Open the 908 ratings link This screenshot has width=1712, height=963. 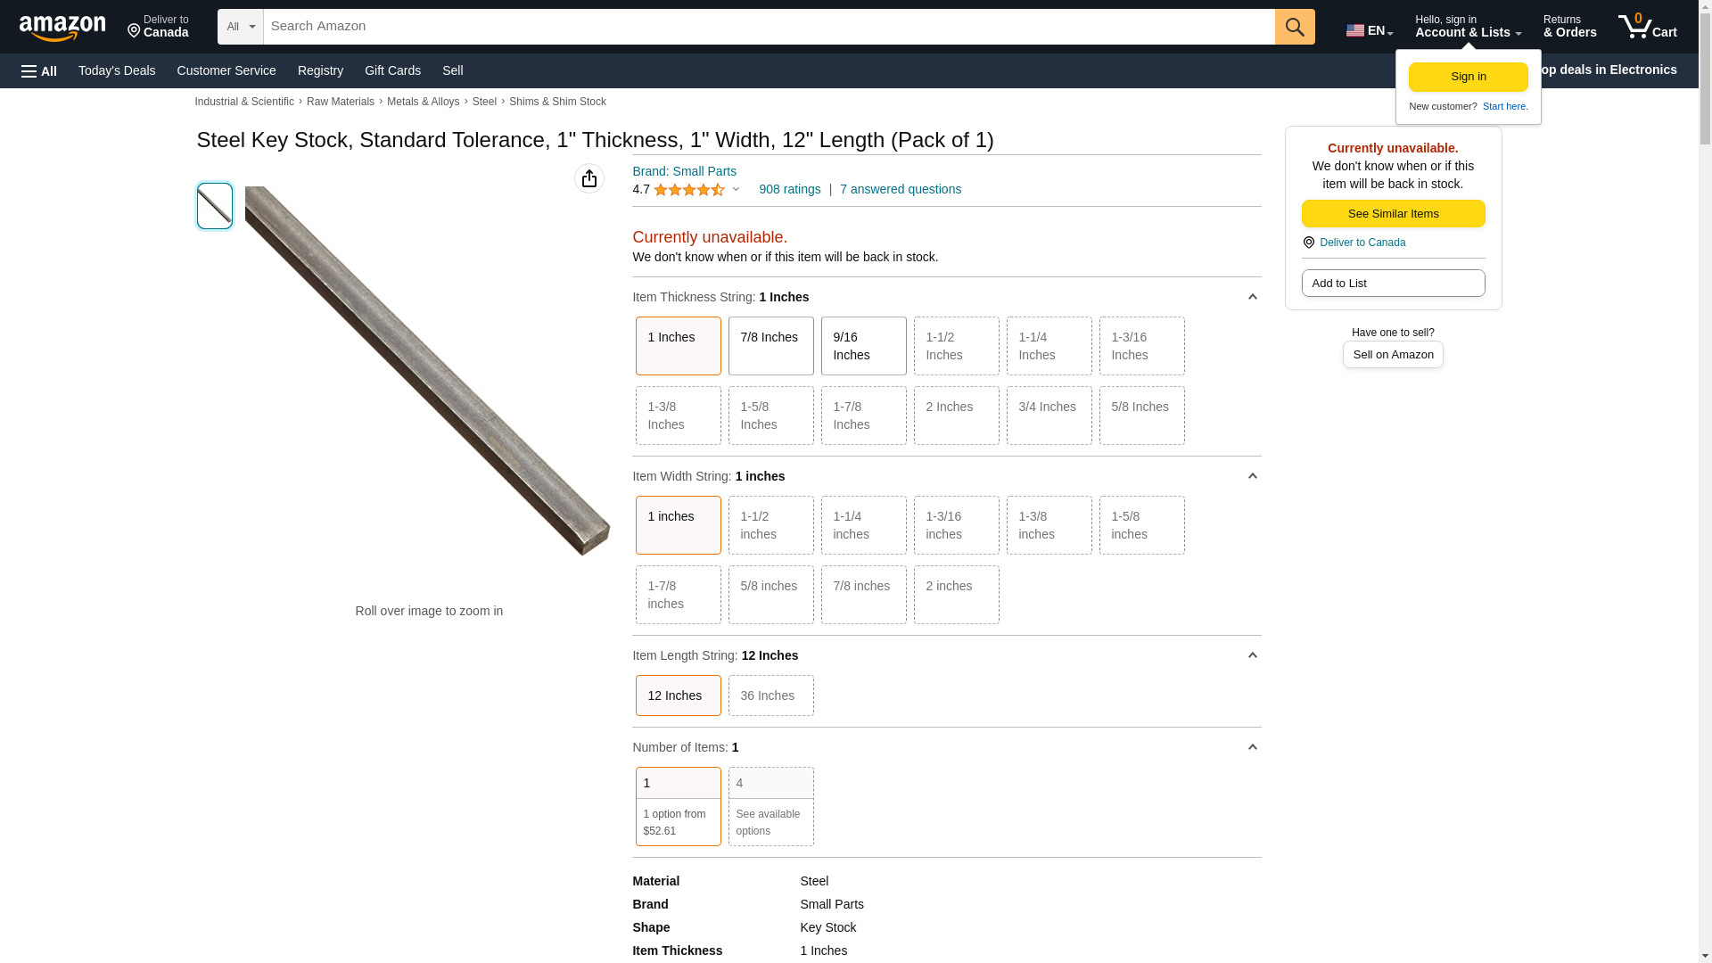tap(789, 189)
